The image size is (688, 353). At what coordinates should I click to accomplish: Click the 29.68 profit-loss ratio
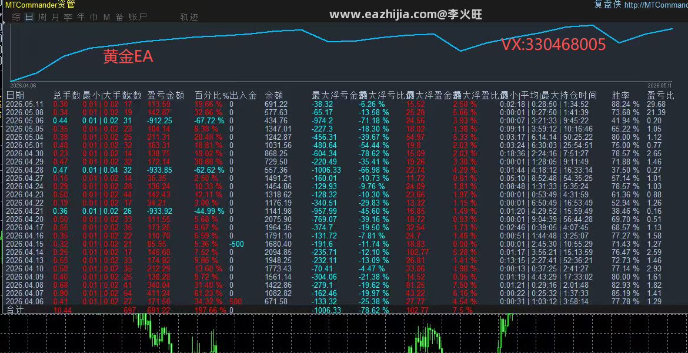[656, 105]
